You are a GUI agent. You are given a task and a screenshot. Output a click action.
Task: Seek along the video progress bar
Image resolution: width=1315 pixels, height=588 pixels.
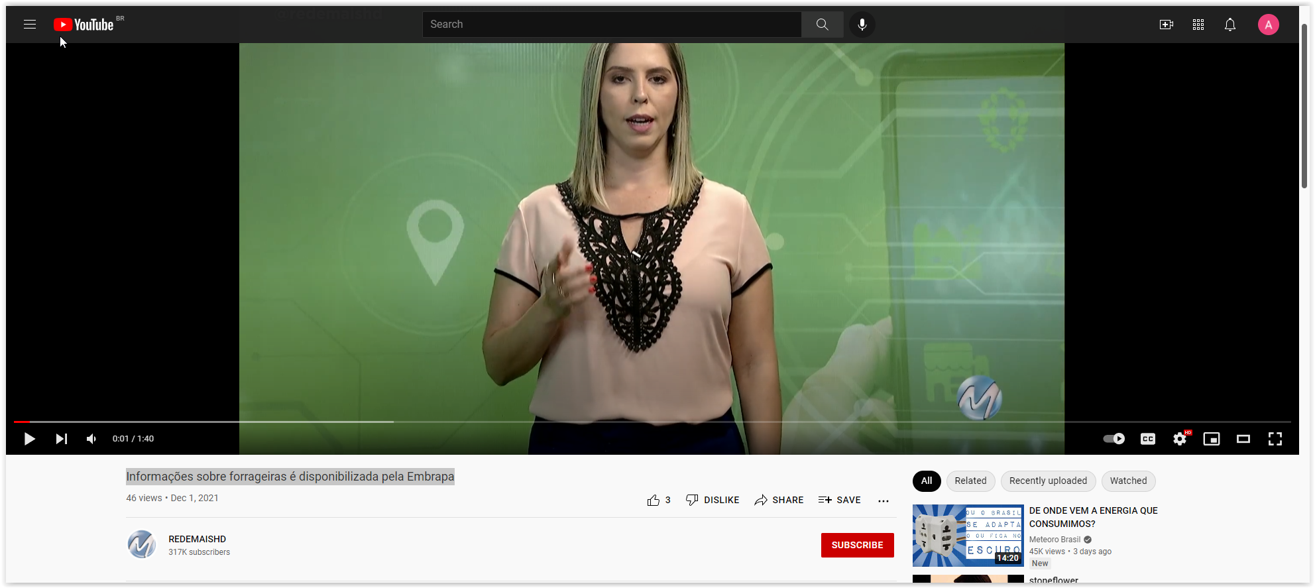[x=652, y=422]
